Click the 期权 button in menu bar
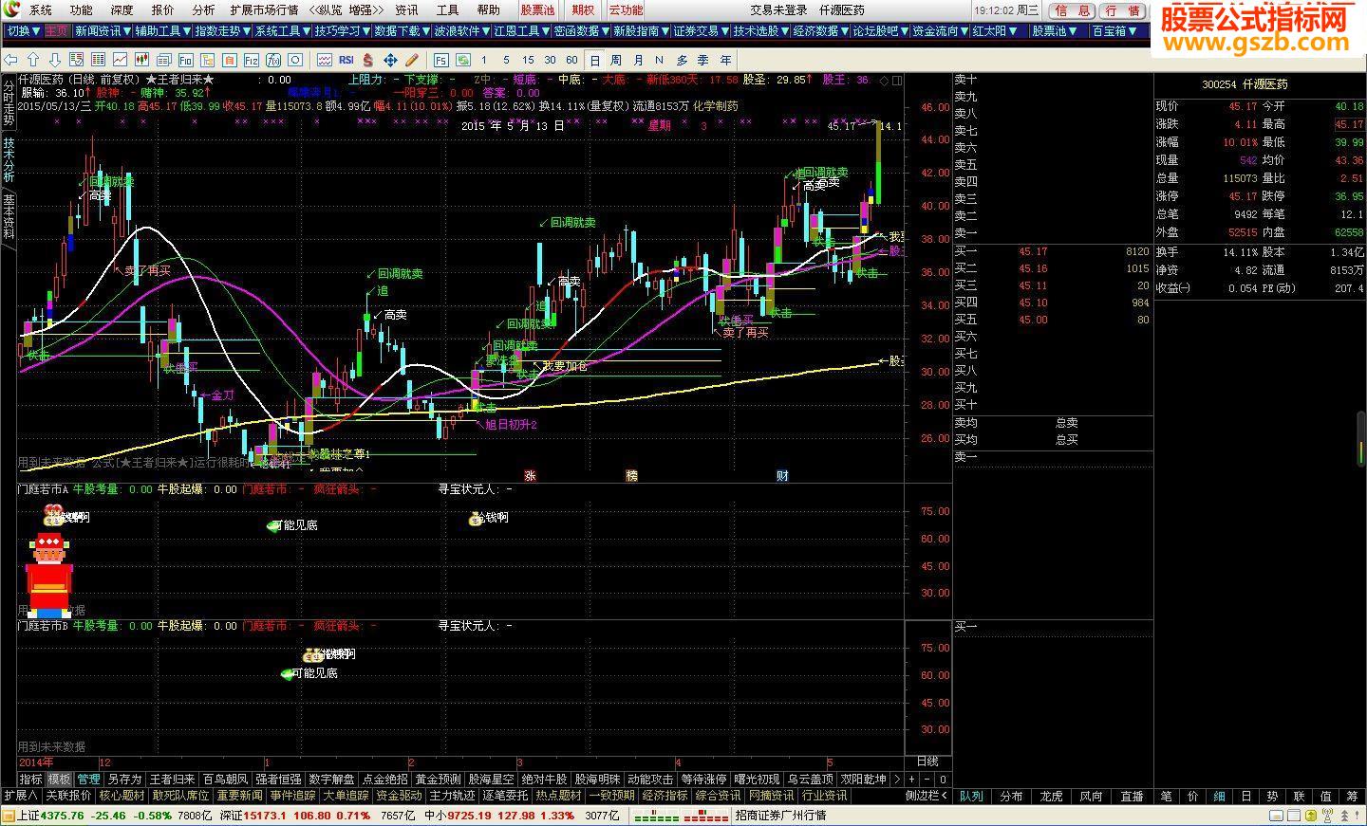The height and width of the screenshot is (826, 1367). (583, 10)
